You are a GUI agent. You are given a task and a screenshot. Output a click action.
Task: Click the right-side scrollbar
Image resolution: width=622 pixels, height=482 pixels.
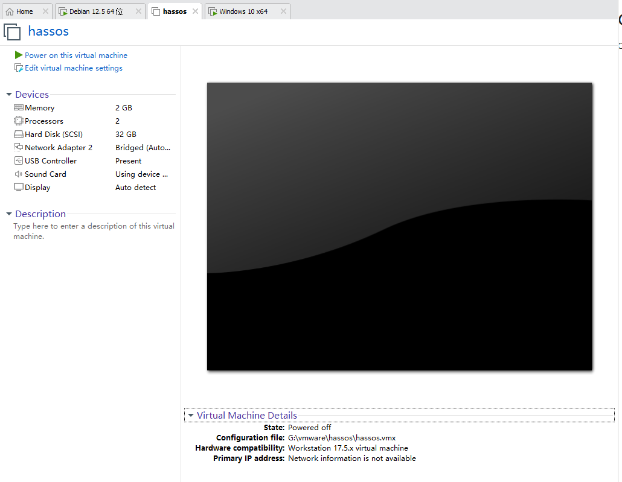(x=618, y=241)
